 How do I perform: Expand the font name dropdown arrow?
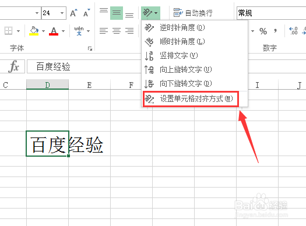tap(37, 13)
